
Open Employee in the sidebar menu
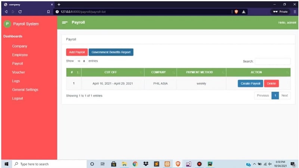click(20, 55)
